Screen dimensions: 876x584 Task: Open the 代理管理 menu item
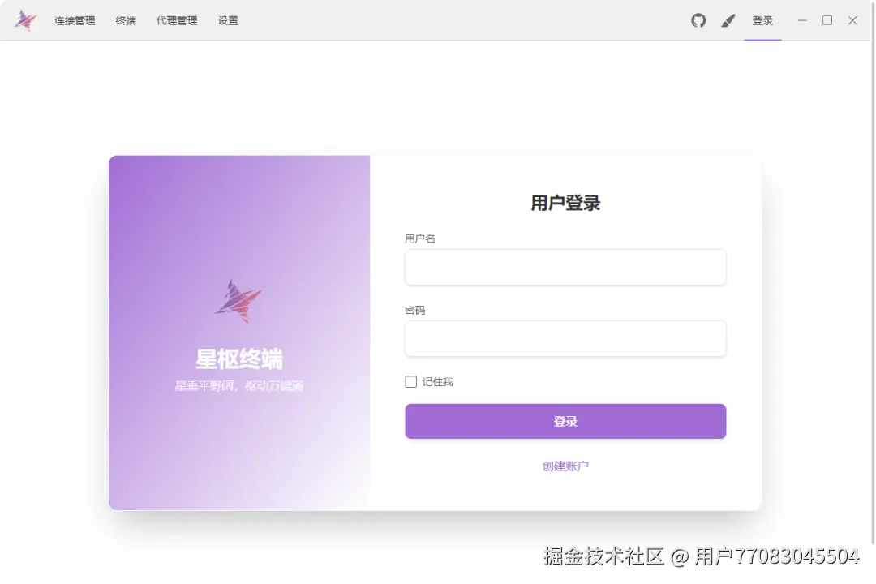tap(177, 20)
